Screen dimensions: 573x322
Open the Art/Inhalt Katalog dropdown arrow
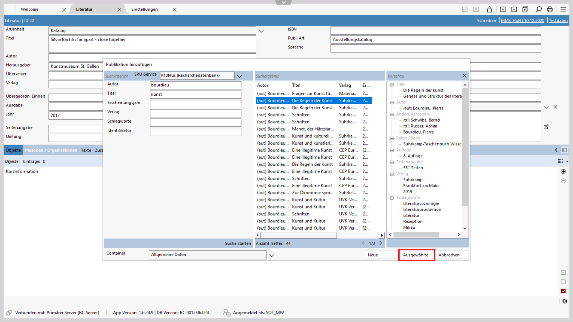[x=261, y=31]
